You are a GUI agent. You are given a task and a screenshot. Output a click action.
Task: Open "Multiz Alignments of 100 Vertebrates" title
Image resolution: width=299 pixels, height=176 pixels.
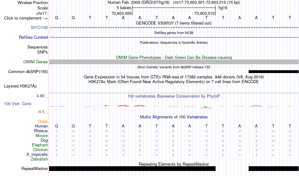point(174,117)
